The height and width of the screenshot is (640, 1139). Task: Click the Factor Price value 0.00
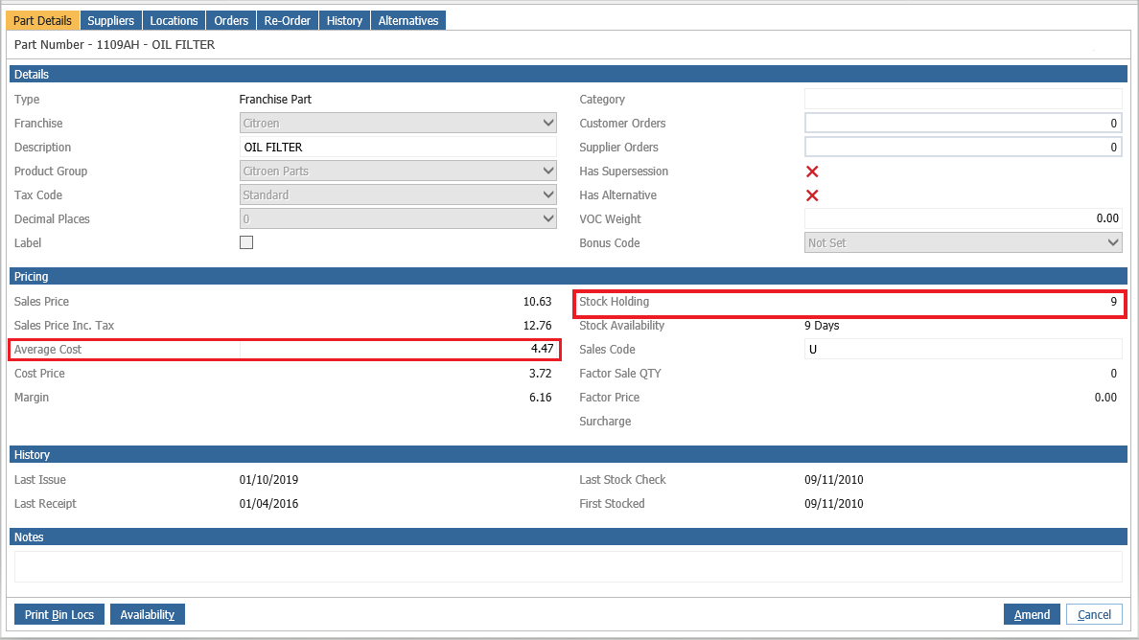[1105, 397]
